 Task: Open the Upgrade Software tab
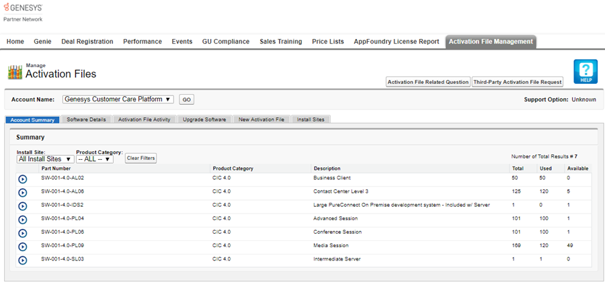(x=206, y=120)
